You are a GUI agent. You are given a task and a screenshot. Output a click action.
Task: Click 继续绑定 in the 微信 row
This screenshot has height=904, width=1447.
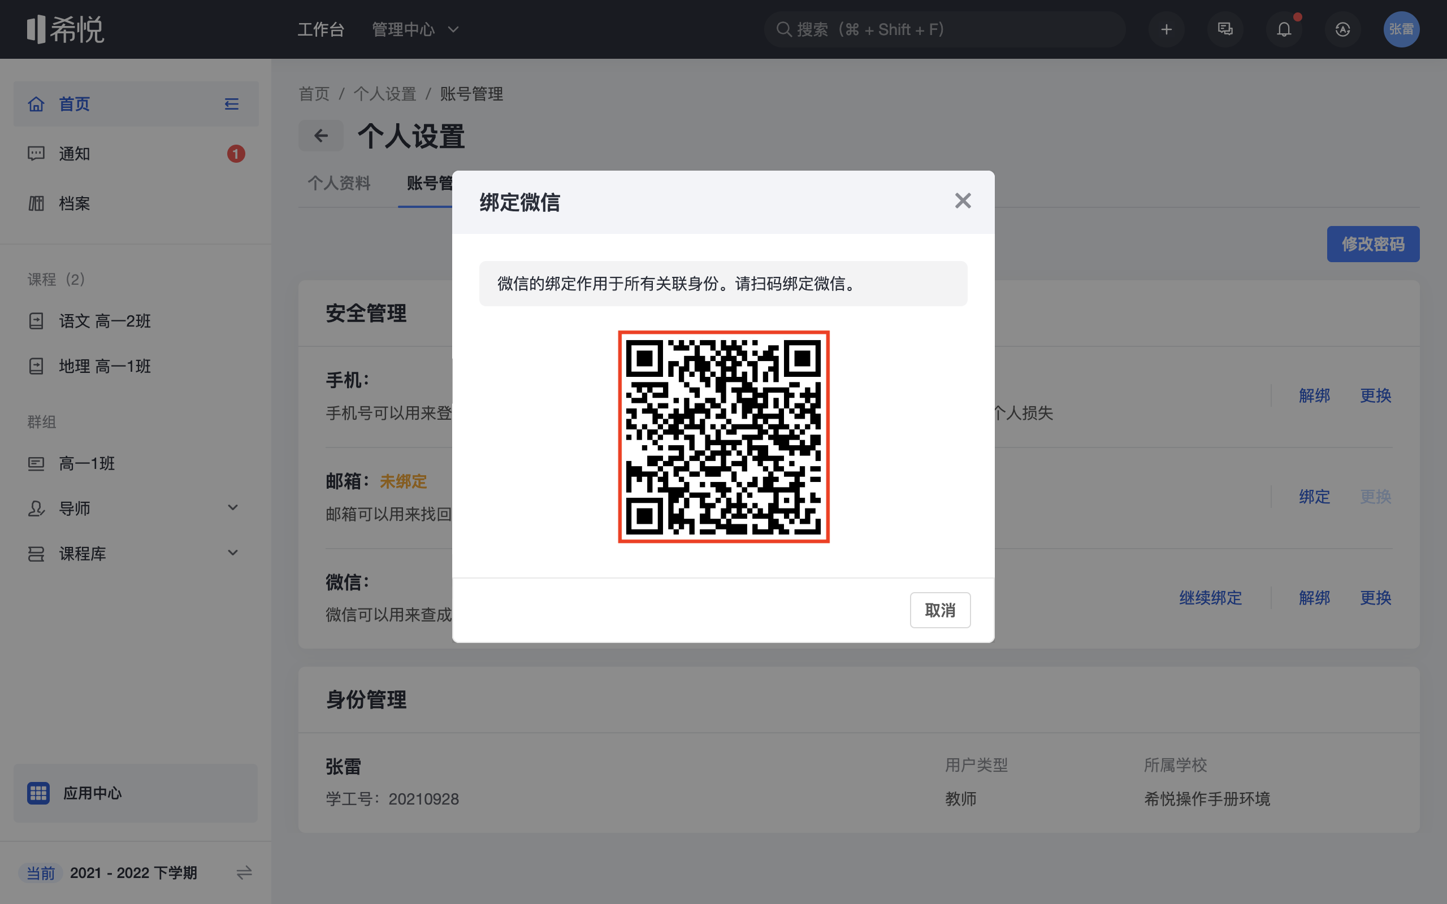coord(1210,597)
